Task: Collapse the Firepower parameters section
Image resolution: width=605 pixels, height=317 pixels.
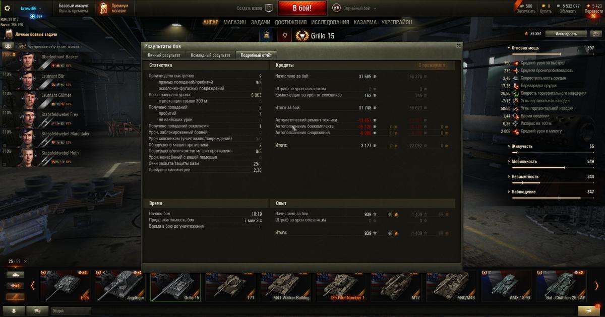Action: coord(525,48)
